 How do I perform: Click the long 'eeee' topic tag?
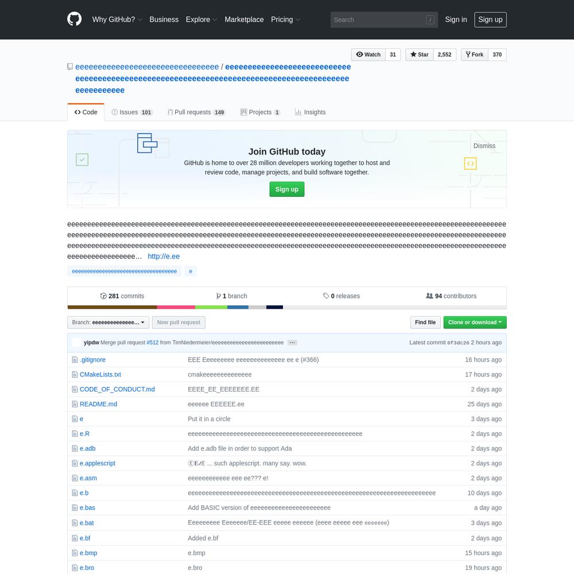[125, 272]
